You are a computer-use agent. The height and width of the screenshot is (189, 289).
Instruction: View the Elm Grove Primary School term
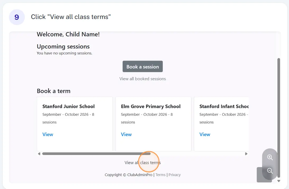(x=126, y=134)
